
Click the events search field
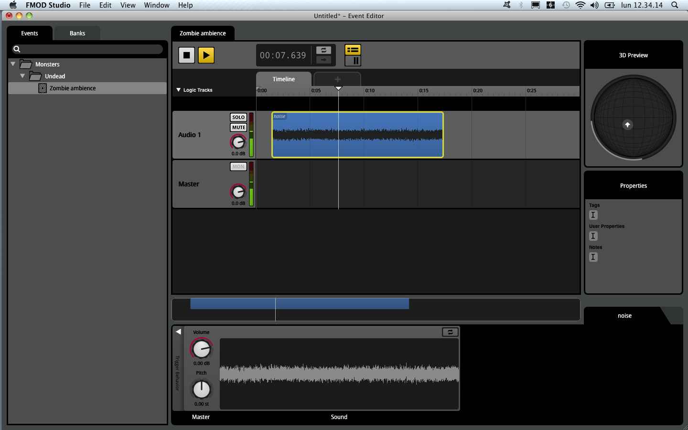(87, 49)
